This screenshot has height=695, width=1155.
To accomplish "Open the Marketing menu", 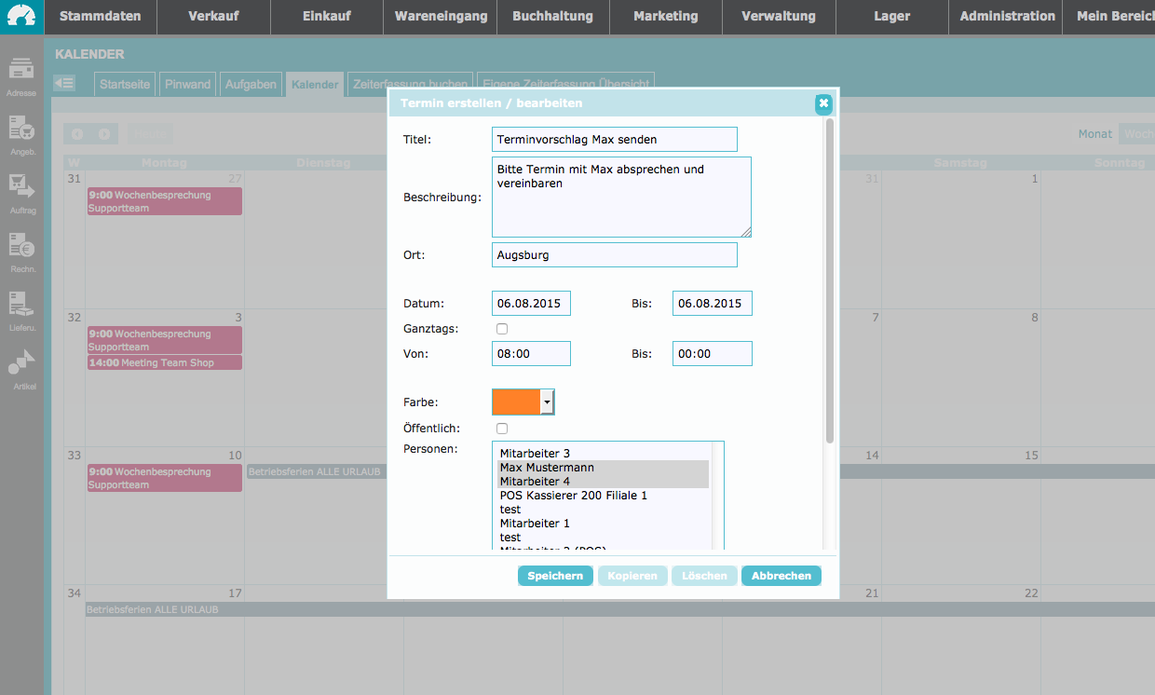I will (x=665, y=17).
